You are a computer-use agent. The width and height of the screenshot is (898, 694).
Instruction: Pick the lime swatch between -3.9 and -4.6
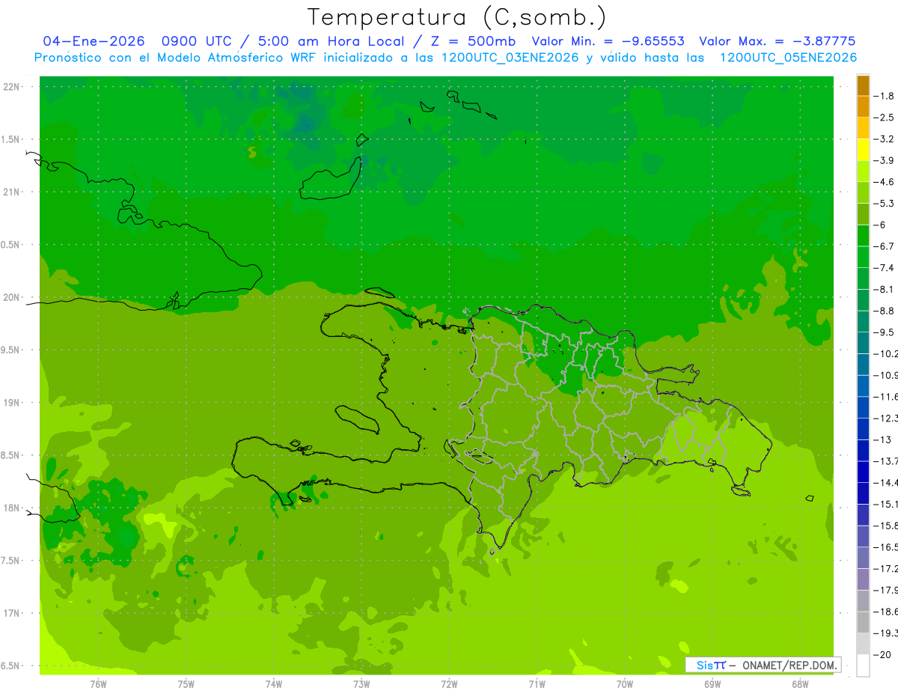coord(863,171)
